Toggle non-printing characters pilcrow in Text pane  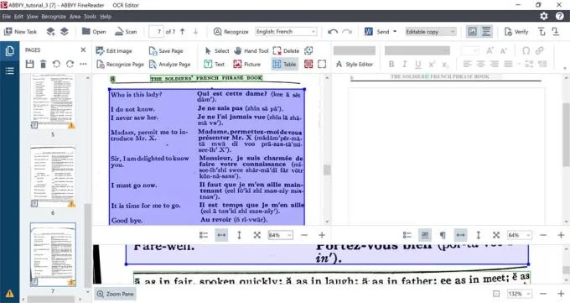tap(443, 235)
